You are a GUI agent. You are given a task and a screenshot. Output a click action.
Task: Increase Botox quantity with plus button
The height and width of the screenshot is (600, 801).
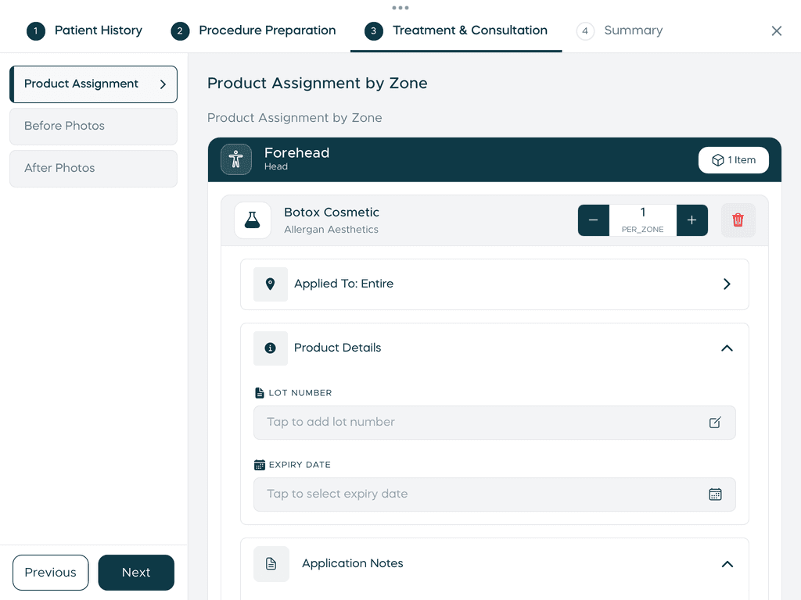coord(691,220)
